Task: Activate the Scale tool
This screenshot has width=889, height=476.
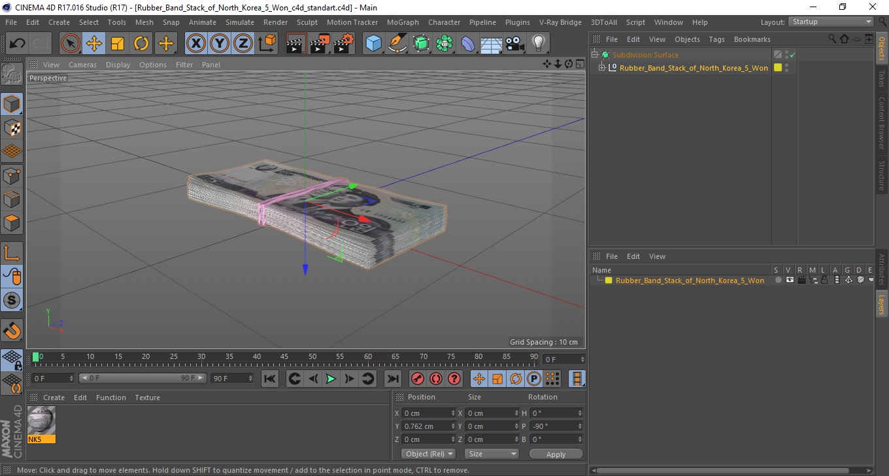Action: pyautogui.click(x=118, y=44)
